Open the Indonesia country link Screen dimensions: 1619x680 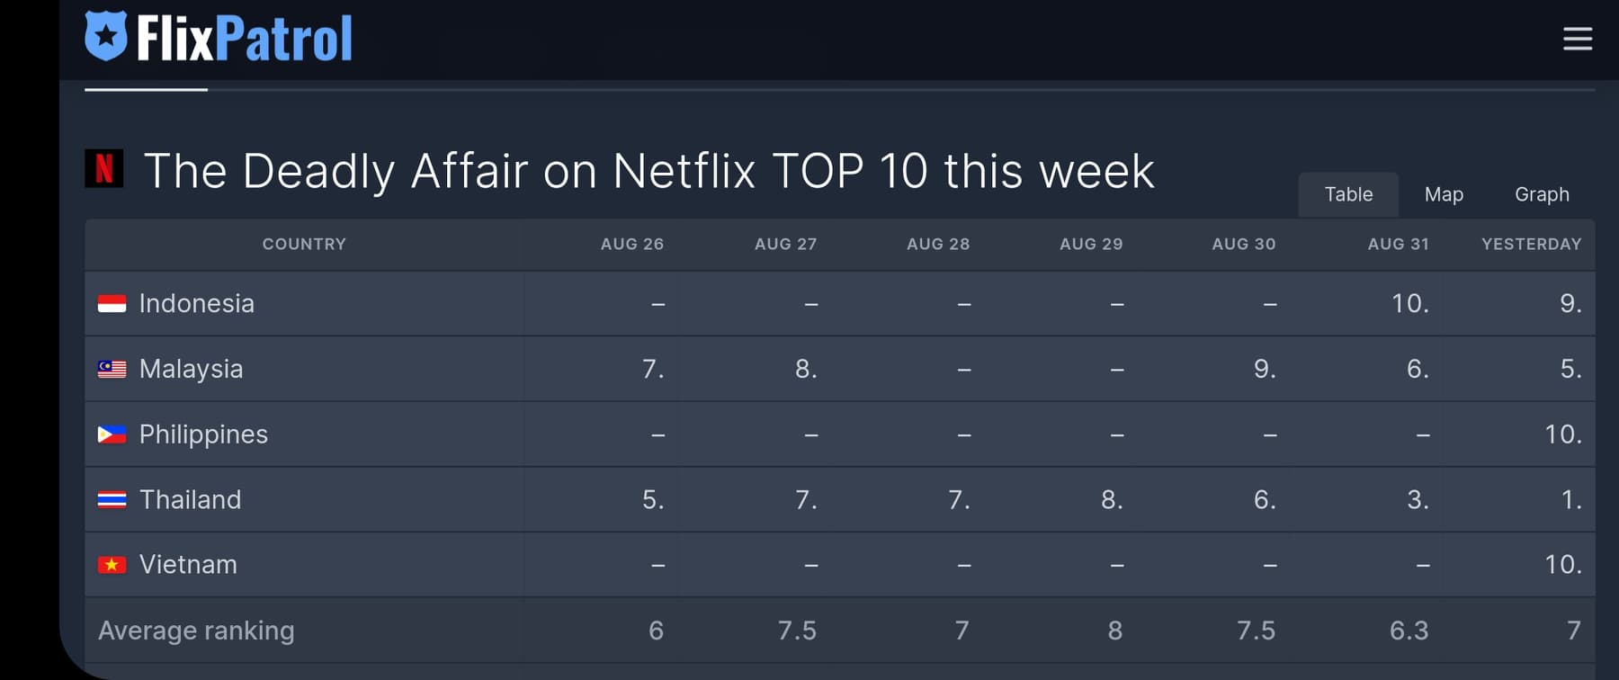197,303
